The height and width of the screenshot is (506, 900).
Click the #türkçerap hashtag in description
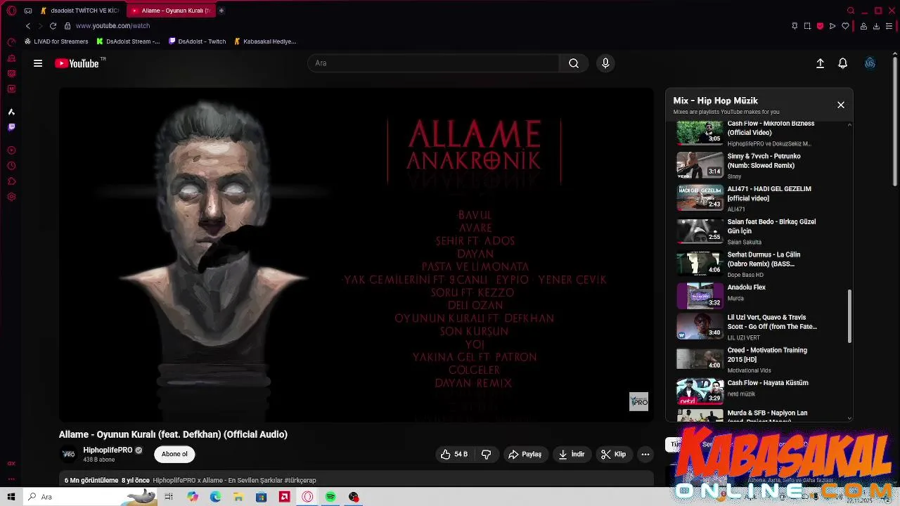click(300, 481)
